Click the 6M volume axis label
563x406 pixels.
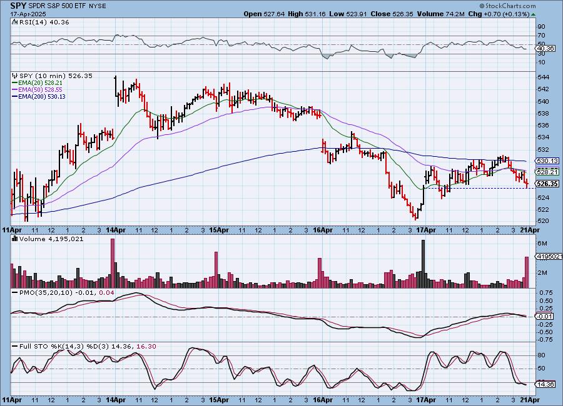542,244
